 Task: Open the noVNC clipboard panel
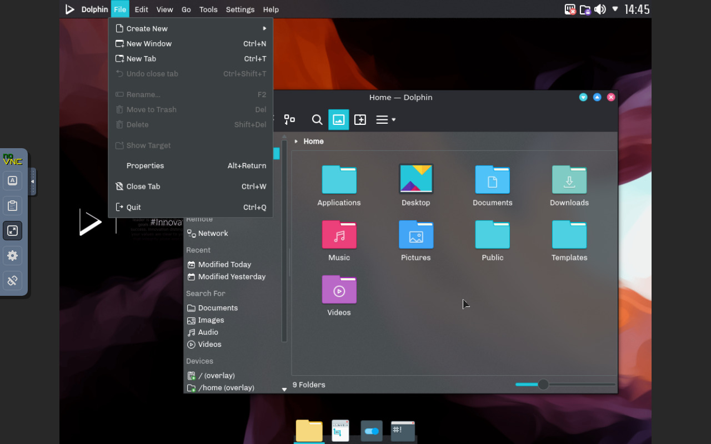pos(12,205)
